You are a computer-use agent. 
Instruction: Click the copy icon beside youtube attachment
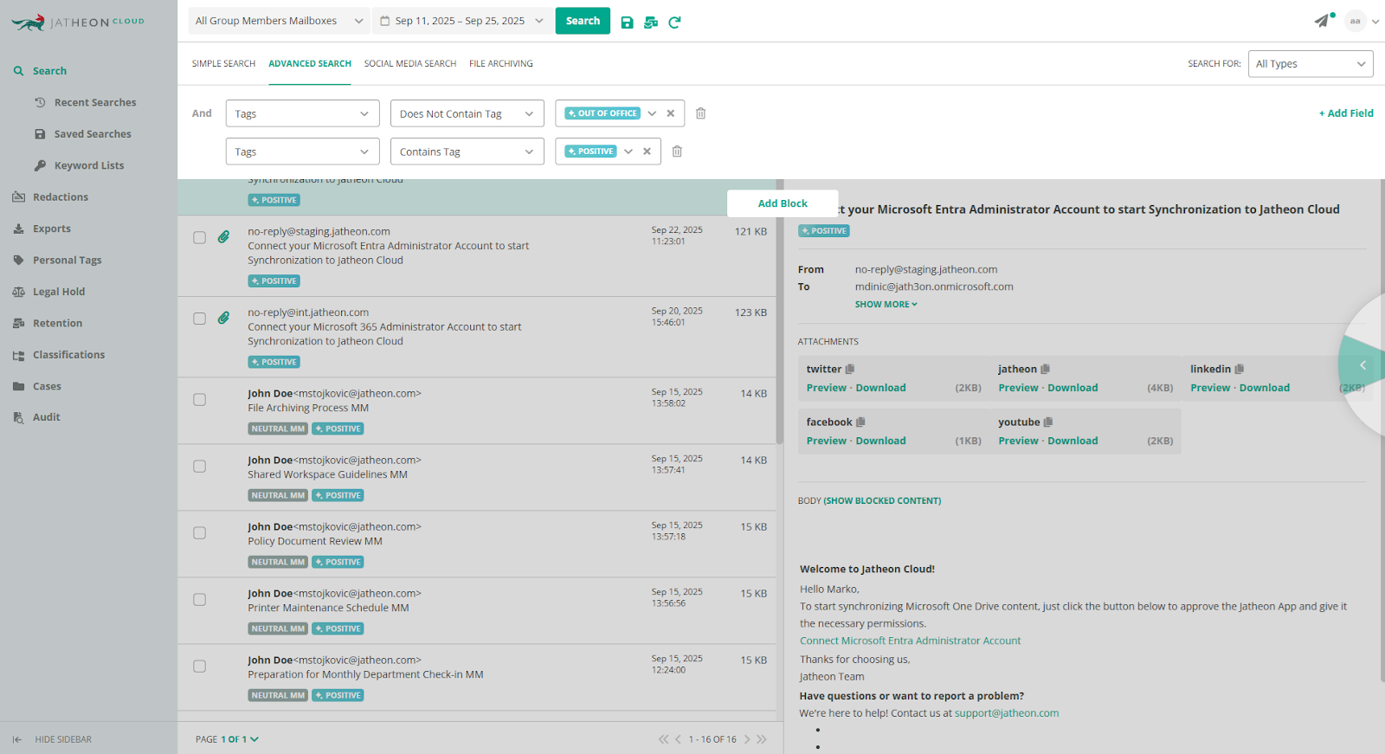coord(1048,422)
